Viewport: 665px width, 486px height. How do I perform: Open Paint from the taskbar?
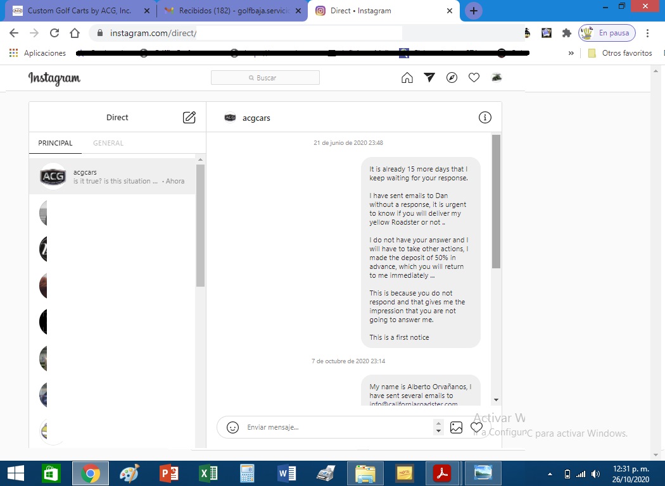(x=129, y=473)
